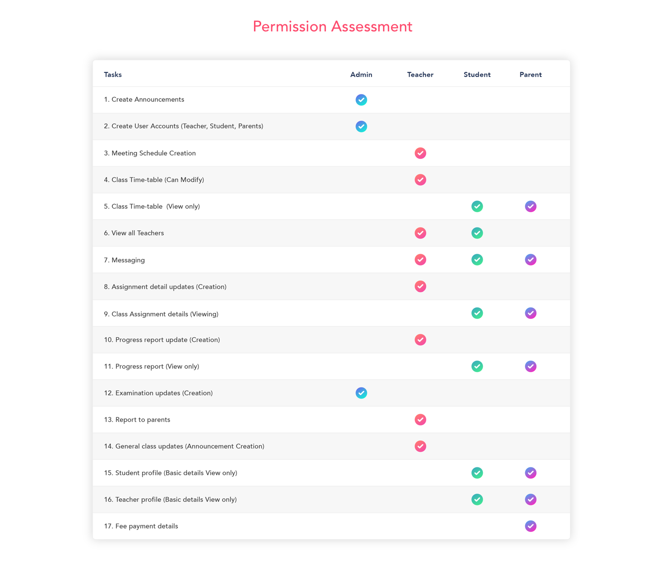666x572 pixels.
Task: Select the Admin column header
Action: click(362, 75)
